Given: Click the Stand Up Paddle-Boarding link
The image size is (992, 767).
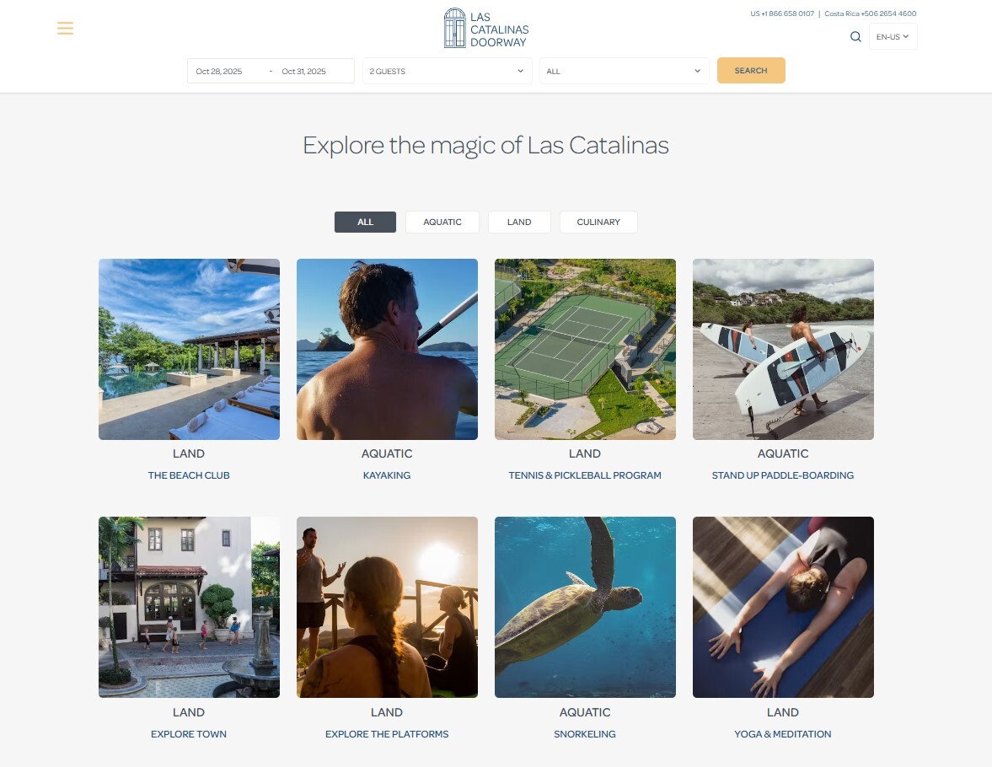Looking at the screenshot, I should pos(783,475).
